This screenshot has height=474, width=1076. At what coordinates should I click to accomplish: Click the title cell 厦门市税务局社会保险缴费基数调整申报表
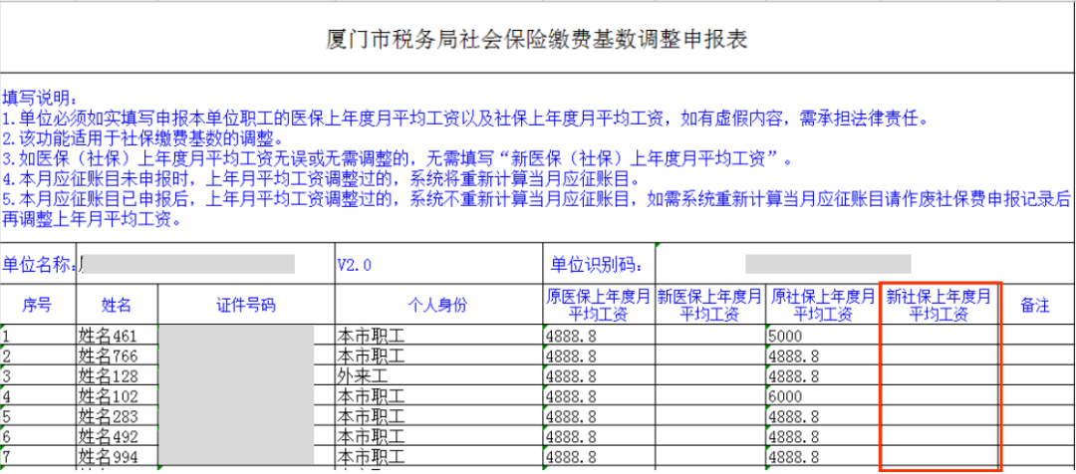[537, 41]
